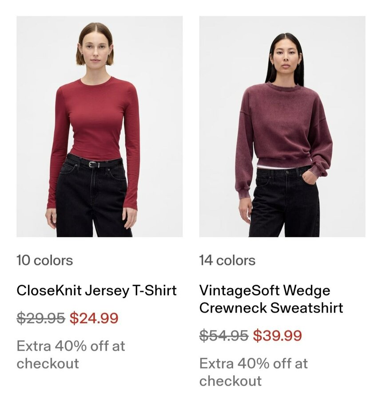Click the red $39.99 sale price
382x399 pixels.
pos(278,336)
